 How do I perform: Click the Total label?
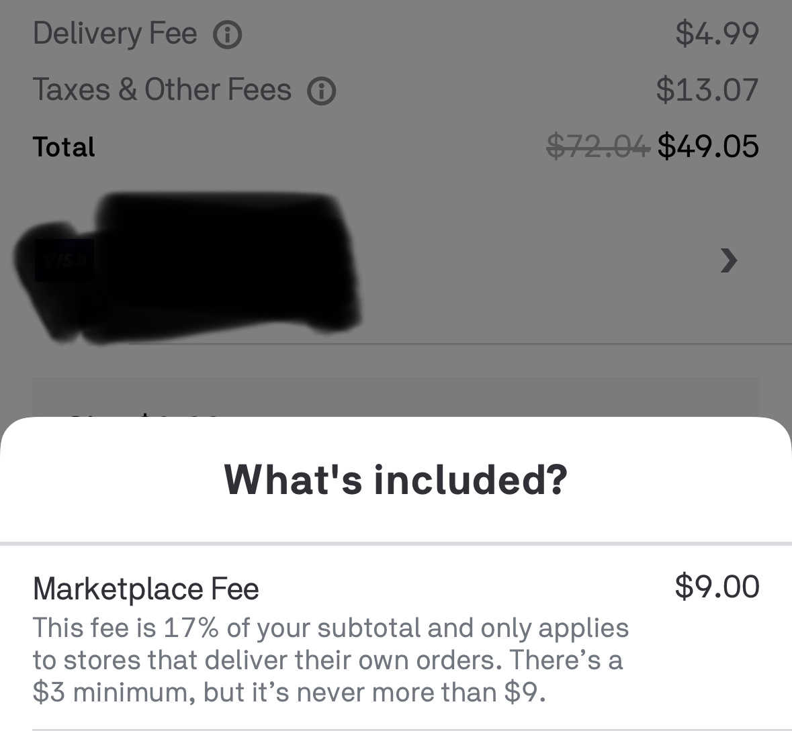click(x=64, y=147)
